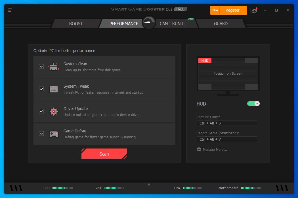The image size is (298, 198).
Task: Click the orange Register button
Action: [x=229, y=10]
